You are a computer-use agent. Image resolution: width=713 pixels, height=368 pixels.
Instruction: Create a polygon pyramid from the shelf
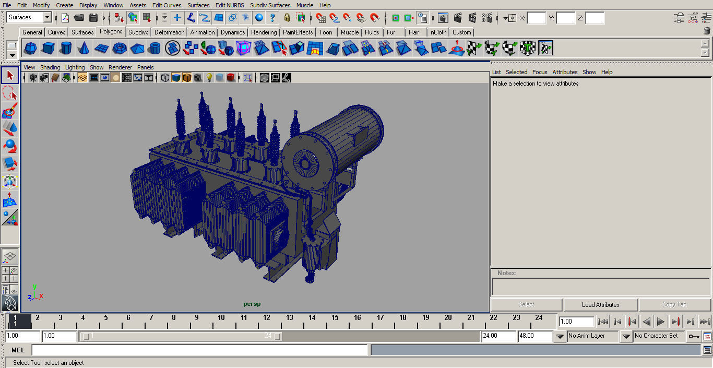(137, 49)
